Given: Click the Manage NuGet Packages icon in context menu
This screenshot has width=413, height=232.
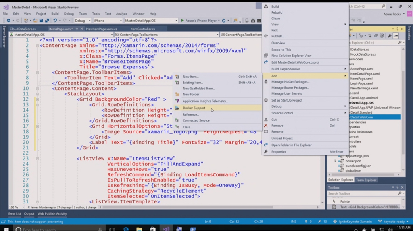Looking at the screenshot, I should coord(266,82).
